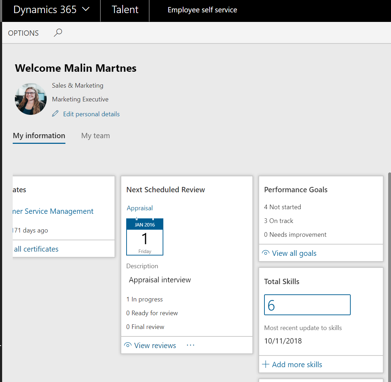
Task: Open the OPTIONS menu
Action: 23,33
